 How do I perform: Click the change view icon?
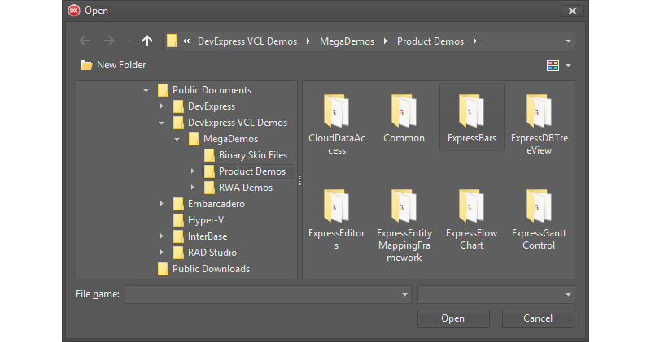(x=553, y=65)
